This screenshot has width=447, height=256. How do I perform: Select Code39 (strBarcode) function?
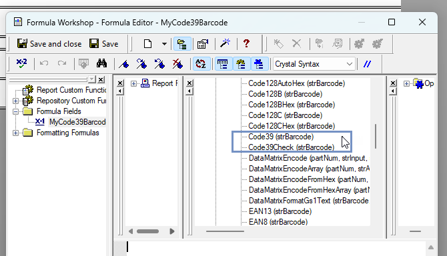(x=281, y=137)
